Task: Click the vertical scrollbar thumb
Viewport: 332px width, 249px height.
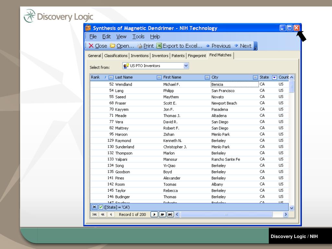Action: pos(291,86)
